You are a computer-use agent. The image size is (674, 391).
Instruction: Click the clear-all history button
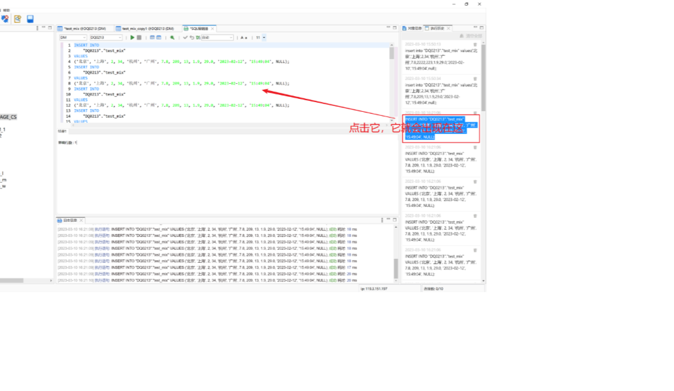(470, 36)
